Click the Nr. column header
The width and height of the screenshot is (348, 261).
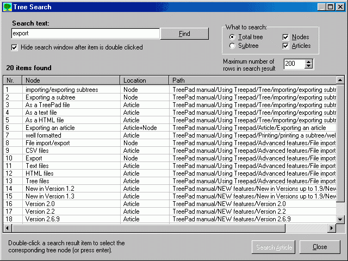[13, 80]
